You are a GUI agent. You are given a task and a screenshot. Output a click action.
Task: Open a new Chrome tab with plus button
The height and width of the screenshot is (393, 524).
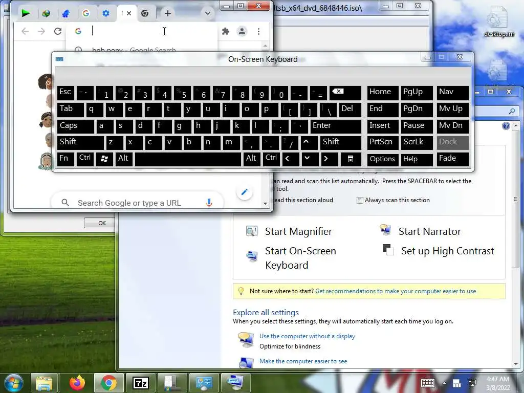[x=168, y=13]
